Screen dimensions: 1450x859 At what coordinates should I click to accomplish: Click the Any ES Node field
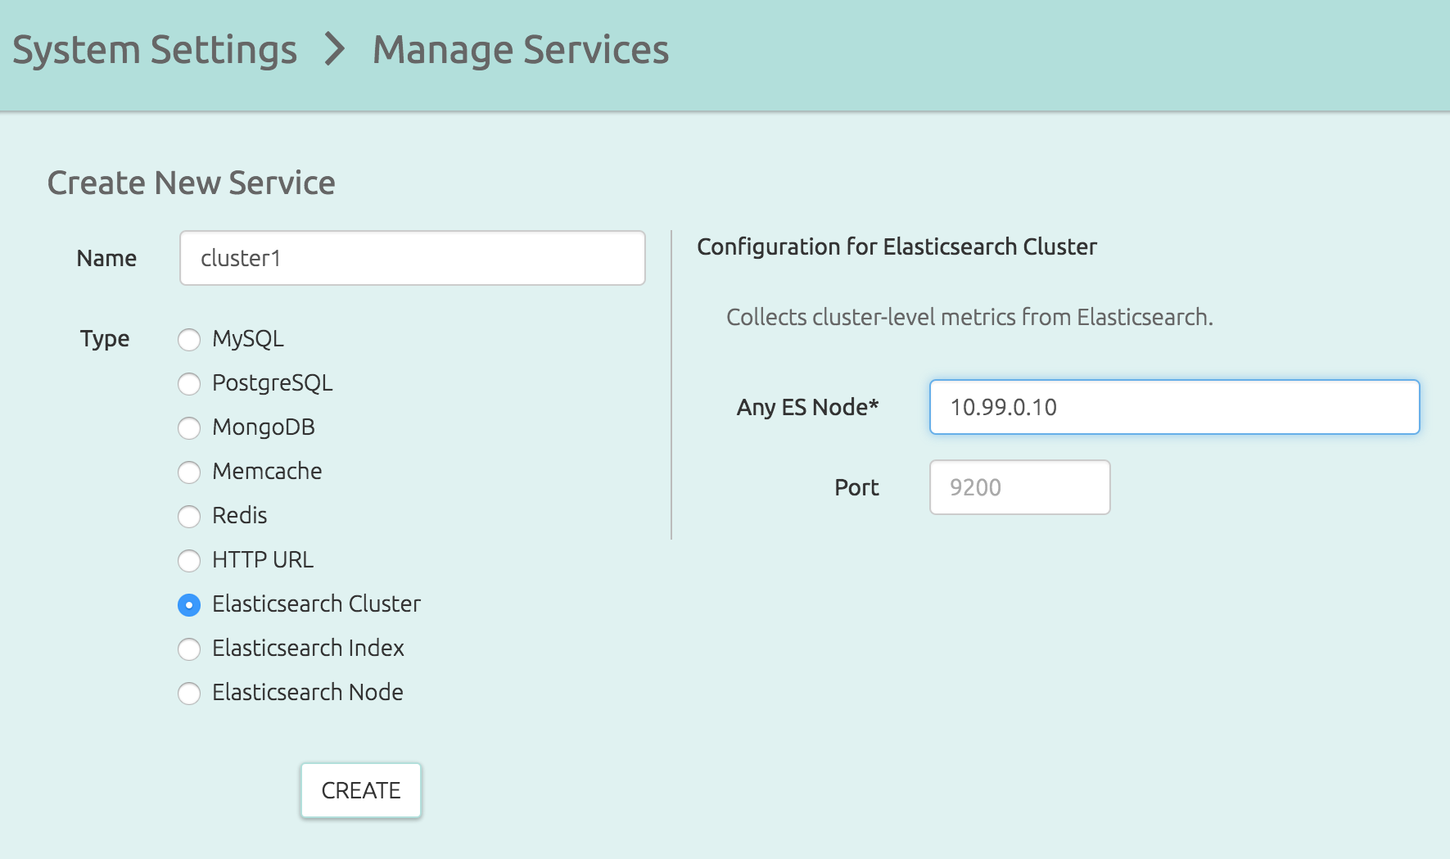pyautogui.click(x=1174, y=407)
